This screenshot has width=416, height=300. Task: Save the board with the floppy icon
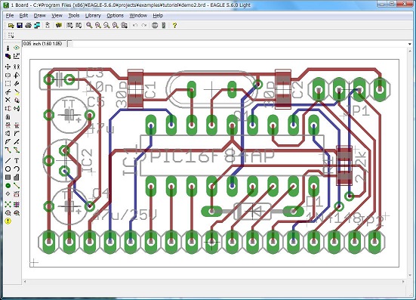(x=20, y=26)
